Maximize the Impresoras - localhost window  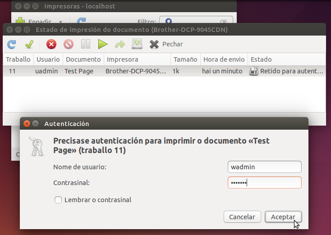click(x=36, y=6)
